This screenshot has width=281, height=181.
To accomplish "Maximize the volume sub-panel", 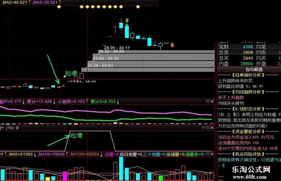I will (x=208, y=154).
